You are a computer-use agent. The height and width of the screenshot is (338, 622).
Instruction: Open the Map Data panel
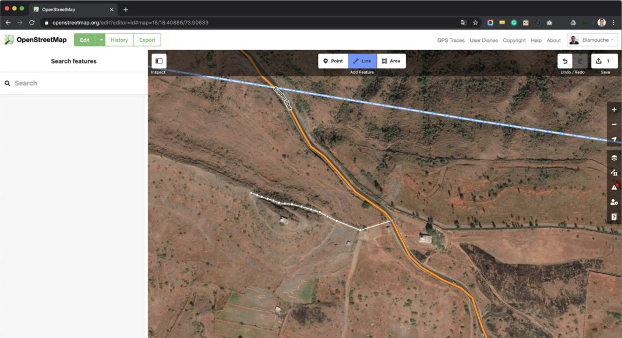tap(614, 172)
